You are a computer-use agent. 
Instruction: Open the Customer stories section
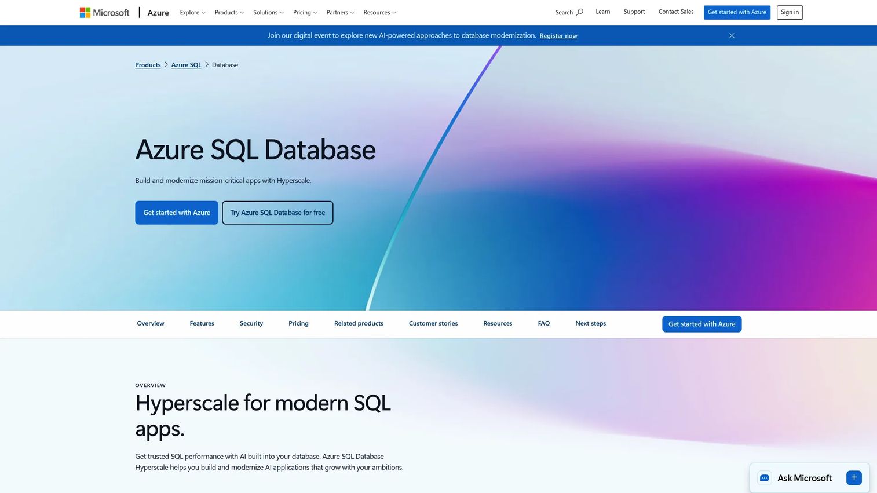433,323
